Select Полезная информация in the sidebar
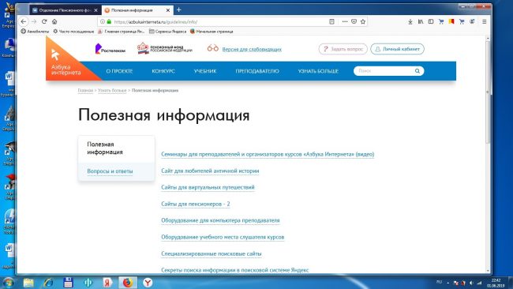Image resolution: width=513 pixels, height=289 pixels. (105, 148)
